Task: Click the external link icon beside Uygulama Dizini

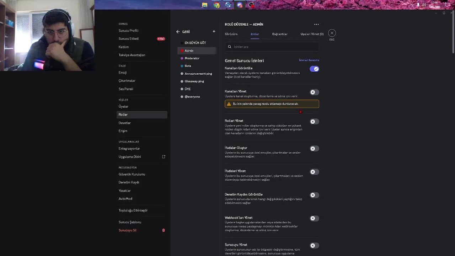Action: pyautogui.click(x=164, y=157)
